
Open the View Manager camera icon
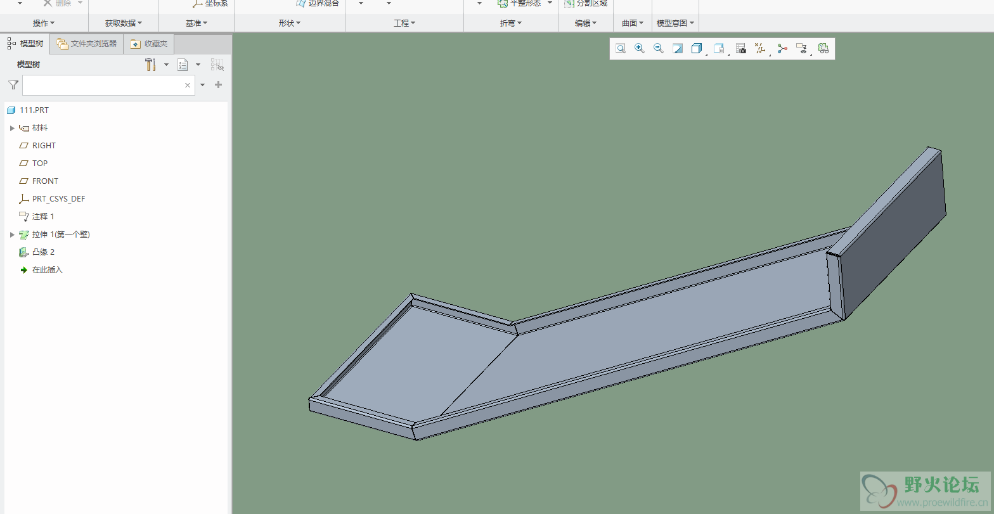coord(740,49)
